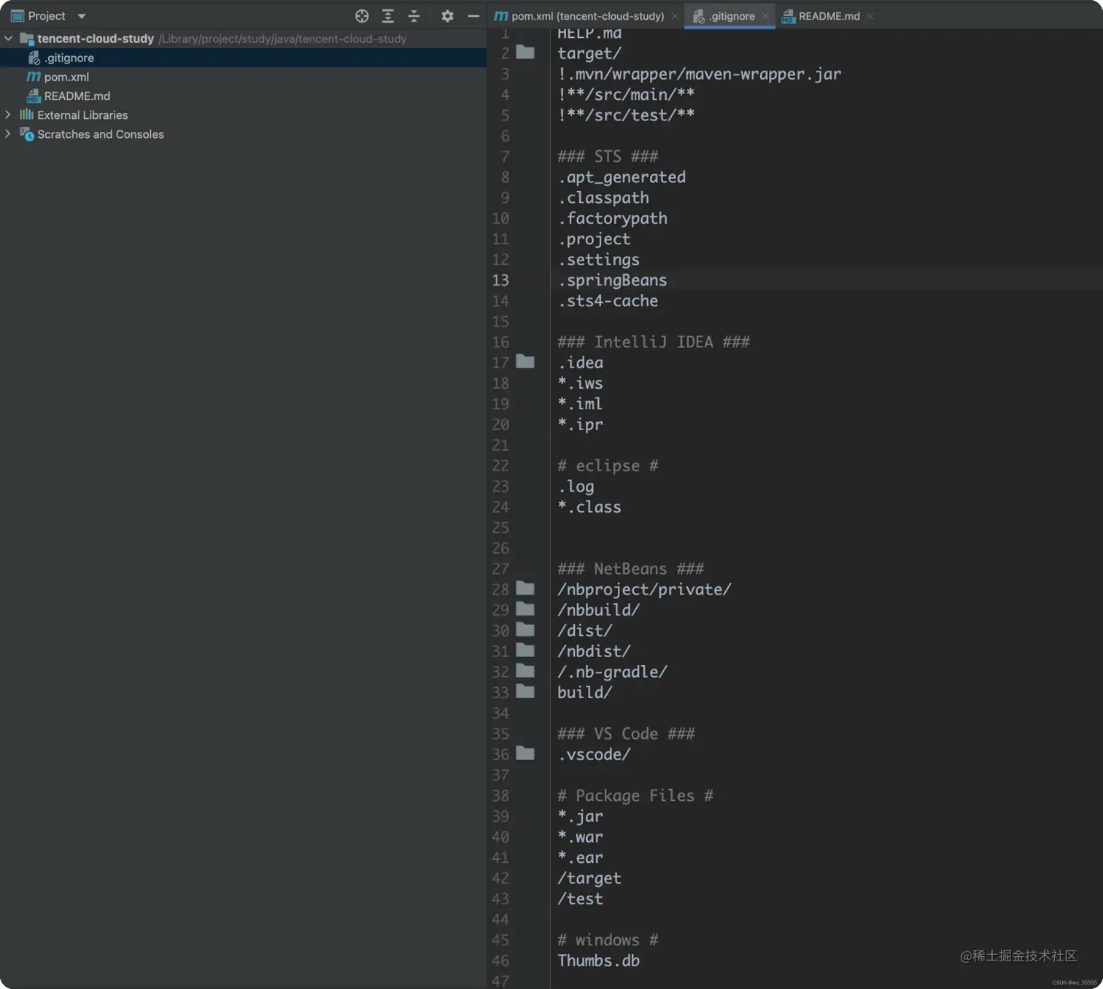Click the '*.iml' entry

pyautogui.click(x=580, y=404)
